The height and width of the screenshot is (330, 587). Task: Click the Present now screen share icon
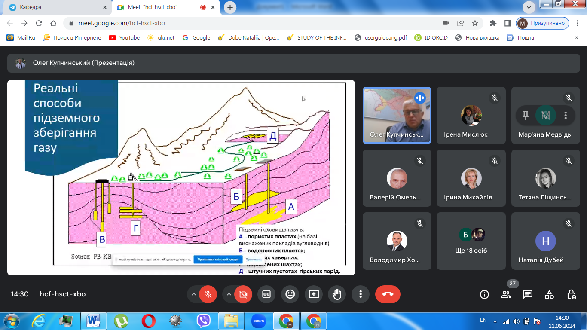tap(314, 294)
